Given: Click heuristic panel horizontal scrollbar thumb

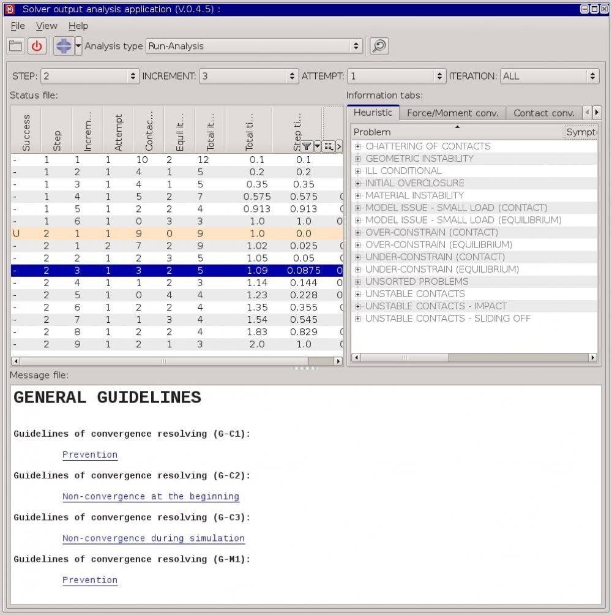Looking at the screenshot, I should pyautogui.click(x=405, y=358).
